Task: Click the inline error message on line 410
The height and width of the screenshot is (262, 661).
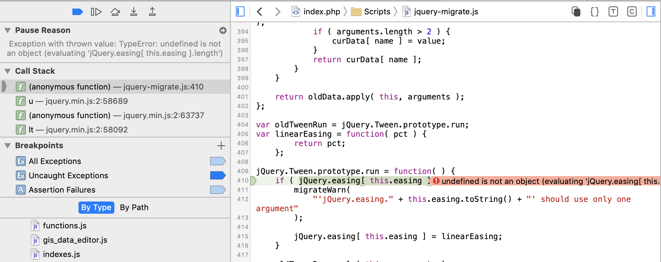Action: (x=550, y=181)
